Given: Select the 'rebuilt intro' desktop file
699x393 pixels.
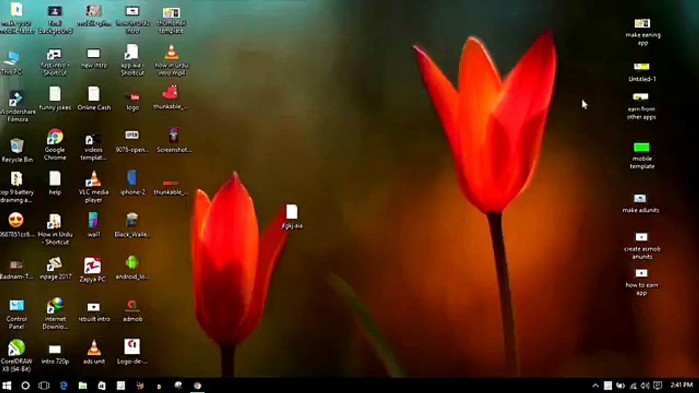Looking at the screenshot, I should point(94,312).
